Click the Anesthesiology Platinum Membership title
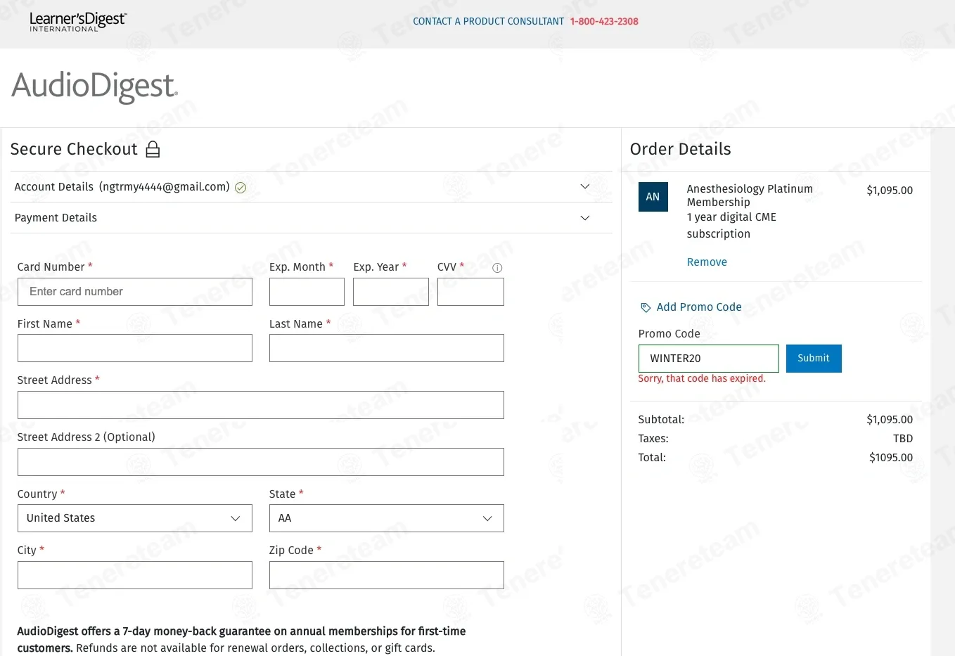The height and width of the screenshot is (656, 955). tap(750, 195)
